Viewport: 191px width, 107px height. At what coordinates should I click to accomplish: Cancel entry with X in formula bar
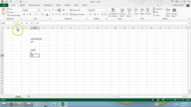click(22, 23)
